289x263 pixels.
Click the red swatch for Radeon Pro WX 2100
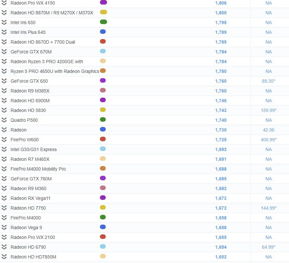103,237
